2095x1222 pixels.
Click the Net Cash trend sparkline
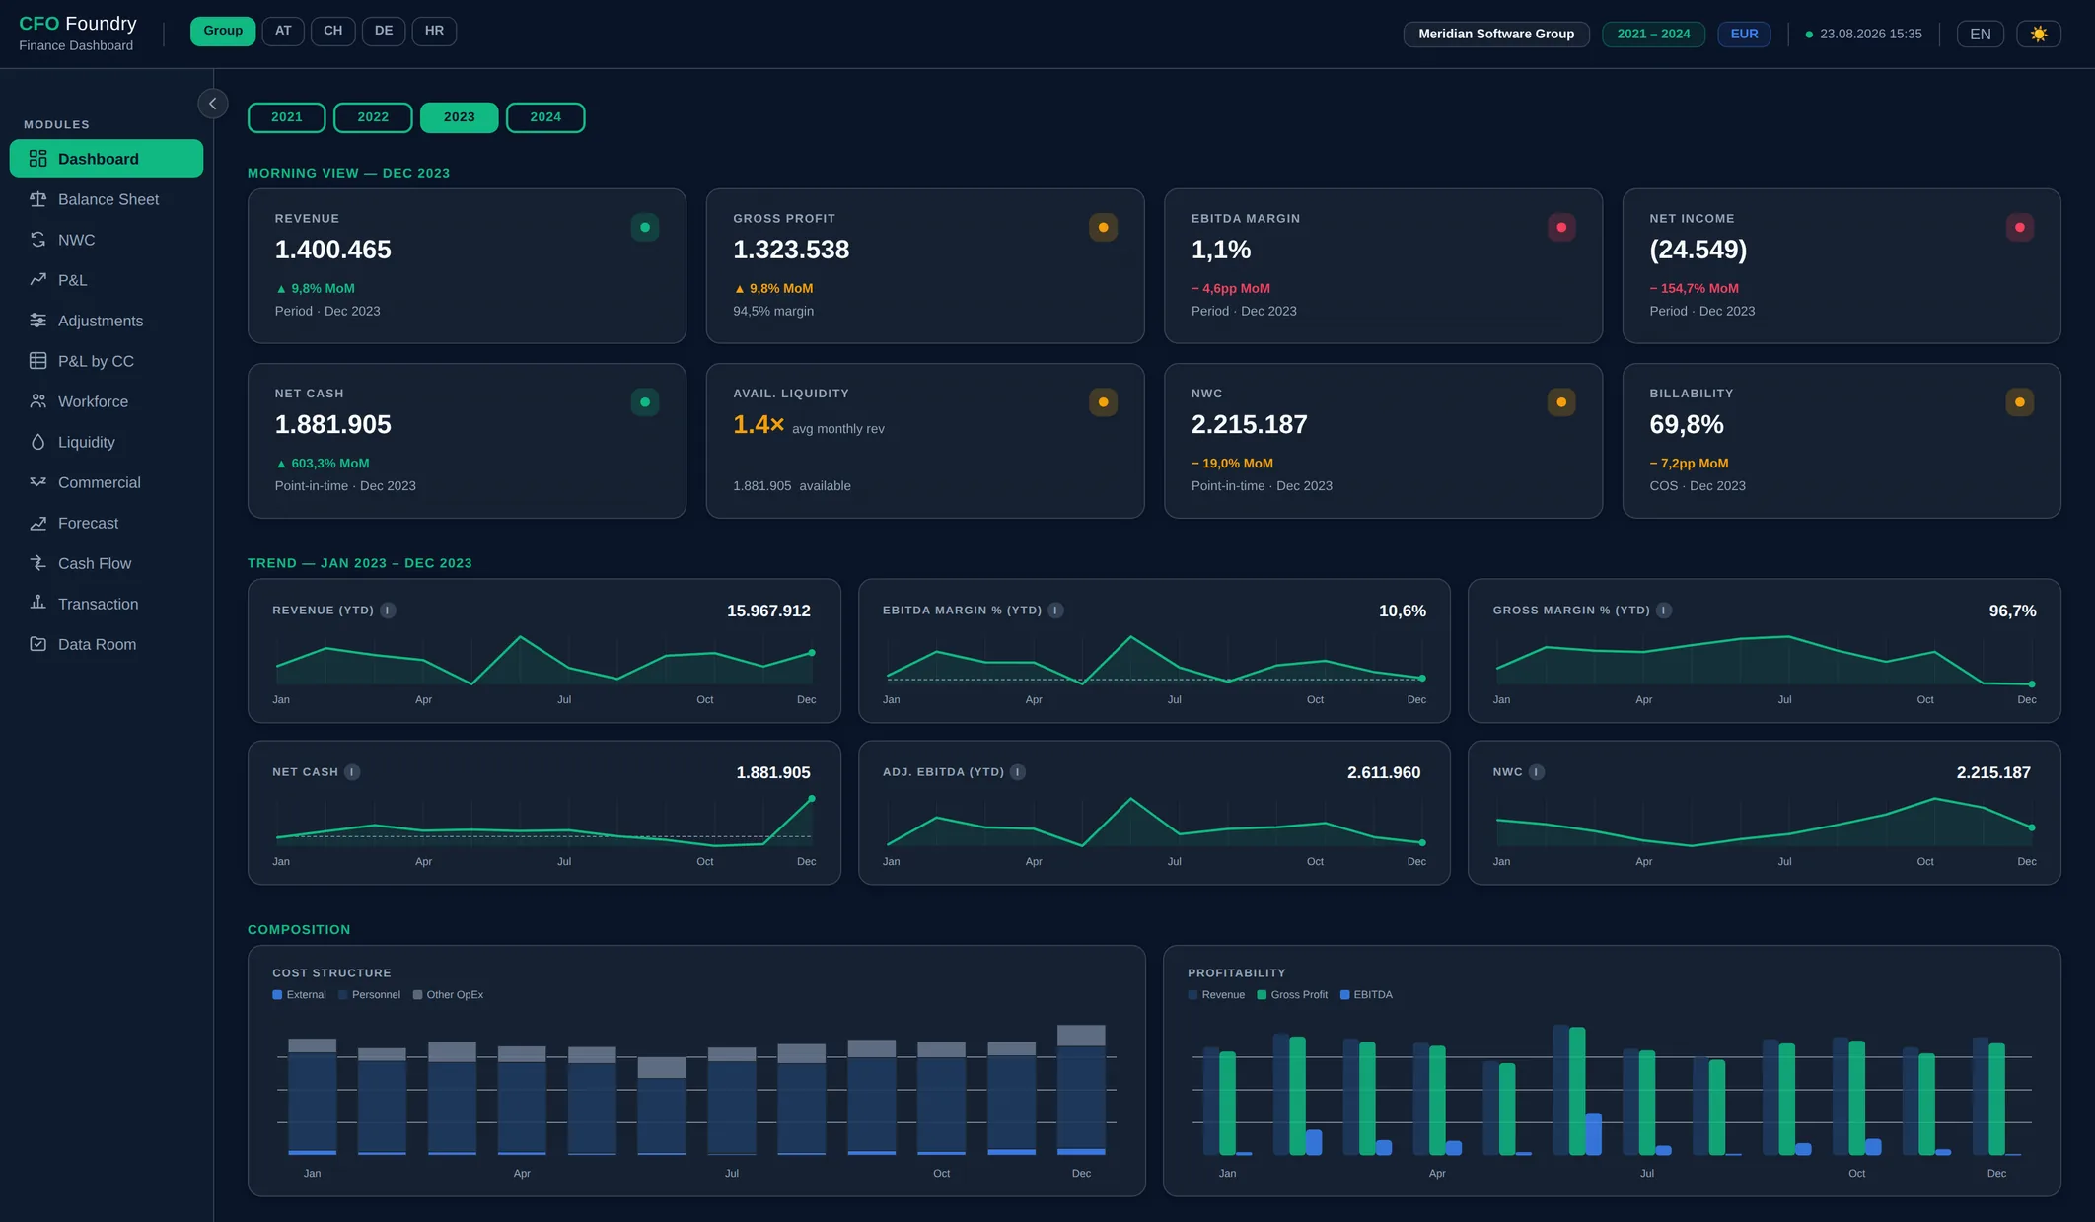point(544,822)
